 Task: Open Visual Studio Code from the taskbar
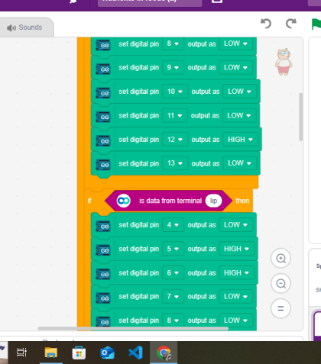(x=135, y=353)
